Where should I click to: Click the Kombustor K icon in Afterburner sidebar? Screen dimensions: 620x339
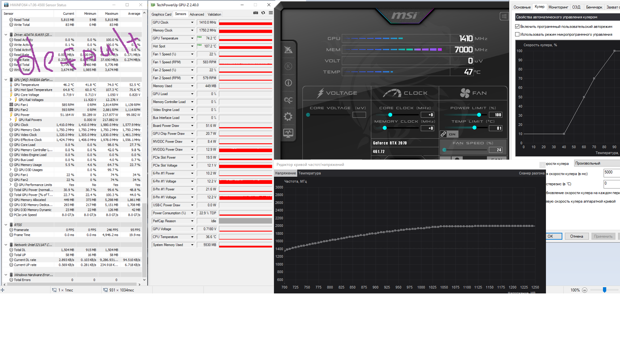[288, 66]
